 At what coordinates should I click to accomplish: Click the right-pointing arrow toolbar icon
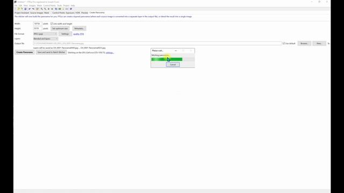[52, 9]
